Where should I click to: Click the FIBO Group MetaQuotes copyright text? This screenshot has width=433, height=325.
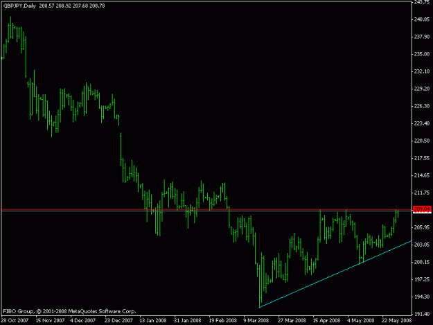69,311
